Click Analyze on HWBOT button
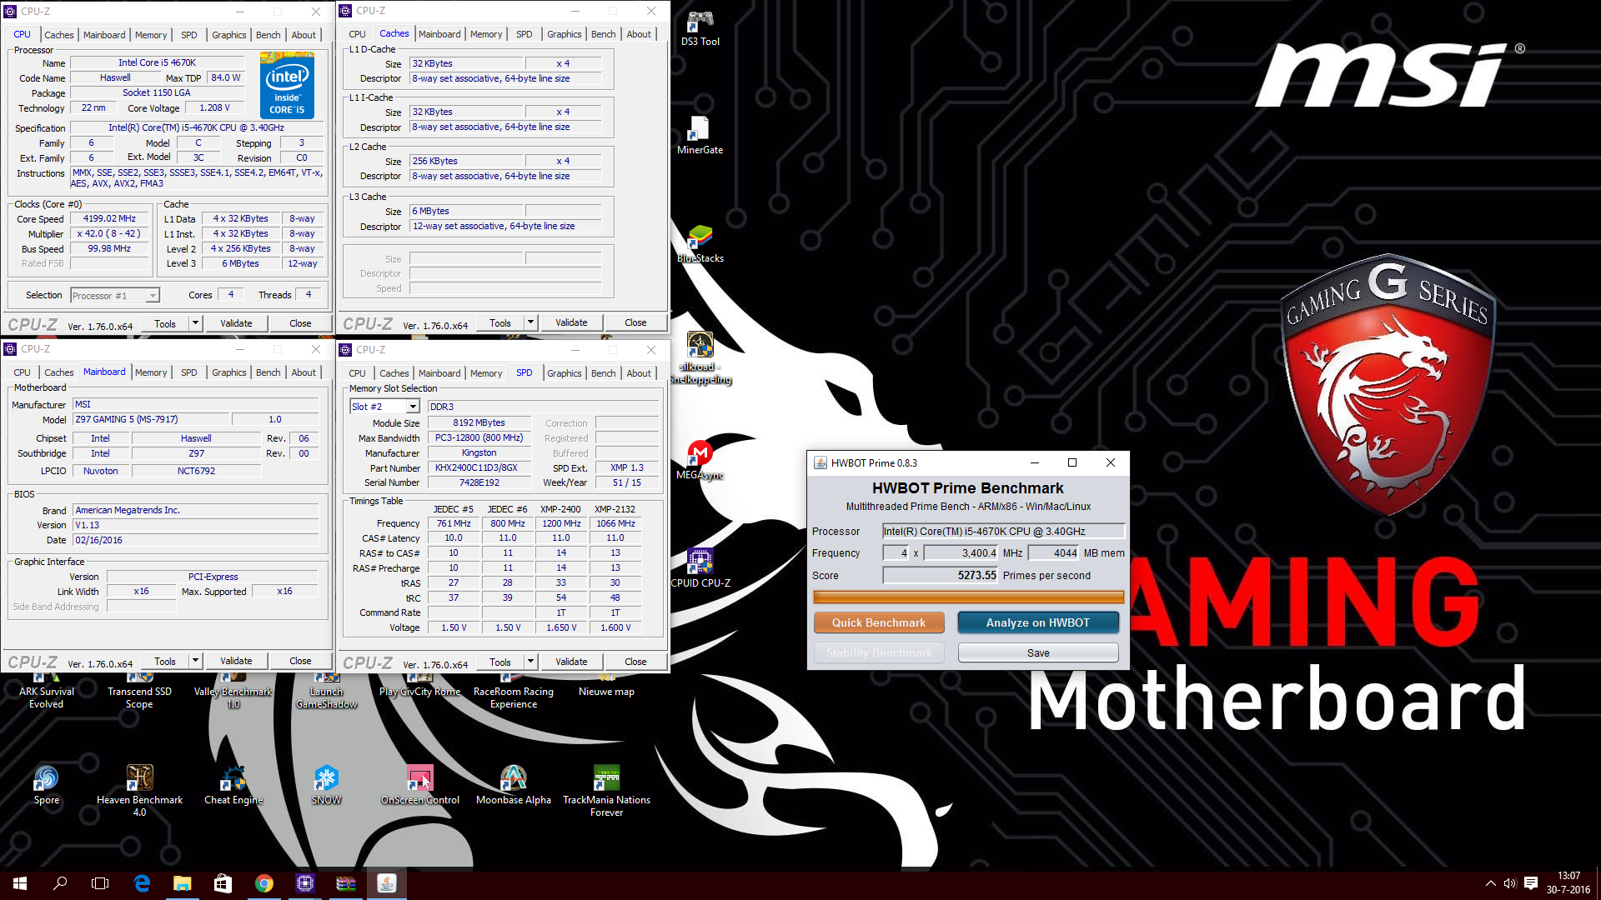Viewport: 1601px width, 900px height. tap(1038, 622)
